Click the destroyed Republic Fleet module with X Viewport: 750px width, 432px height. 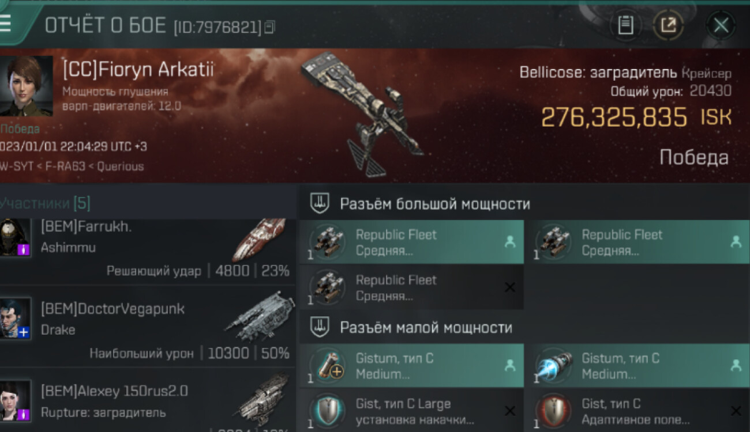pyautogui.click(x=411, y=287)
